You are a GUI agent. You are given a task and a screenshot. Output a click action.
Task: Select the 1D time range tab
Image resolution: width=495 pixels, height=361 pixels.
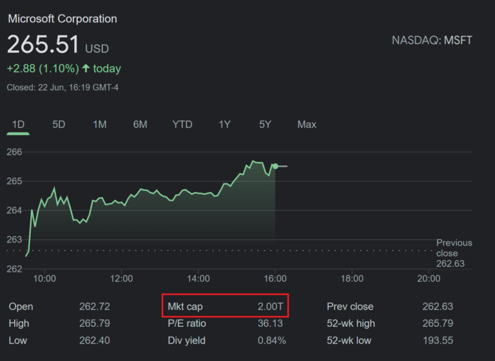[x=18, y=124]
